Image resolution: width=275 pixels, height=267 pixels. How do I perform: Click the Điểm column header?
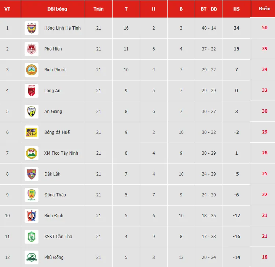coord(264,9)
